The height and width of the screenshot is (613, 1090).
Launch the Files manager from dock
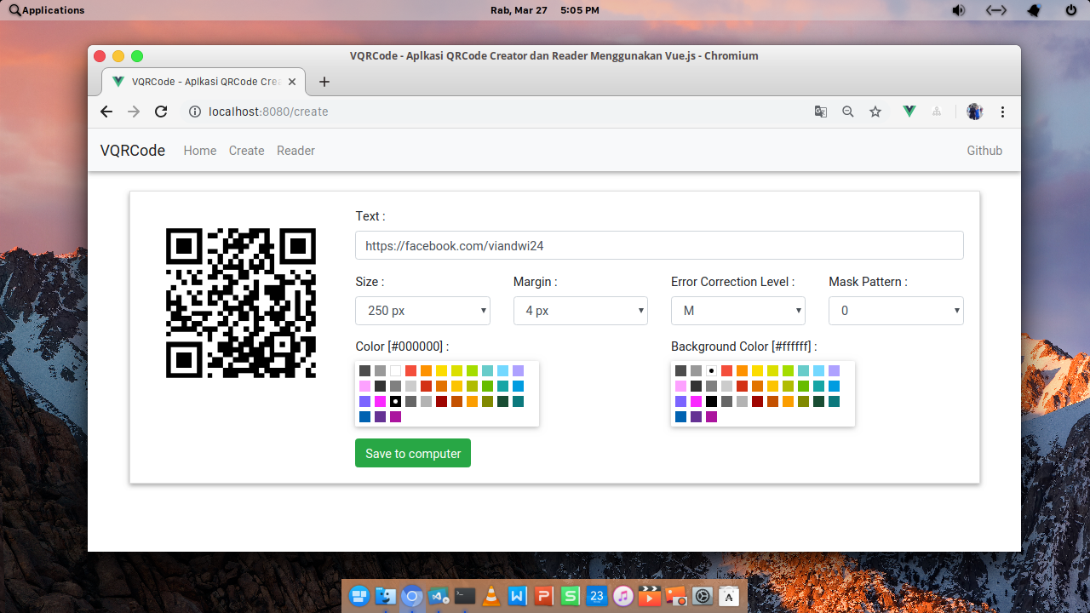pos(386,596)
